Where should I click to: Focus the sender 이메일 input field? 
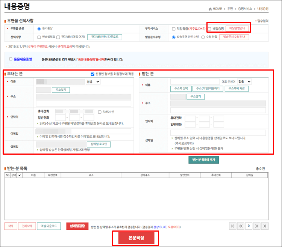coord(83,131)
